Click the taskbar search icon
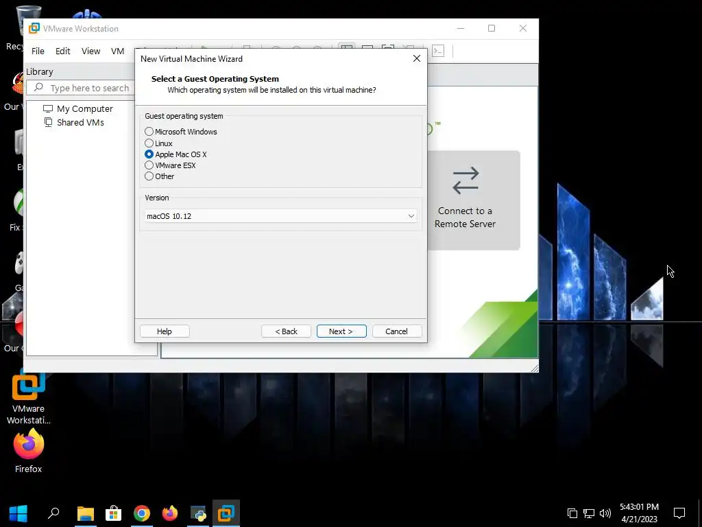 (x=53, y=513)
